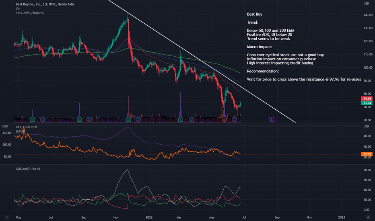Open the August 2021 earnings E marker
Screen dimensions: 375x221
(79, 119)
